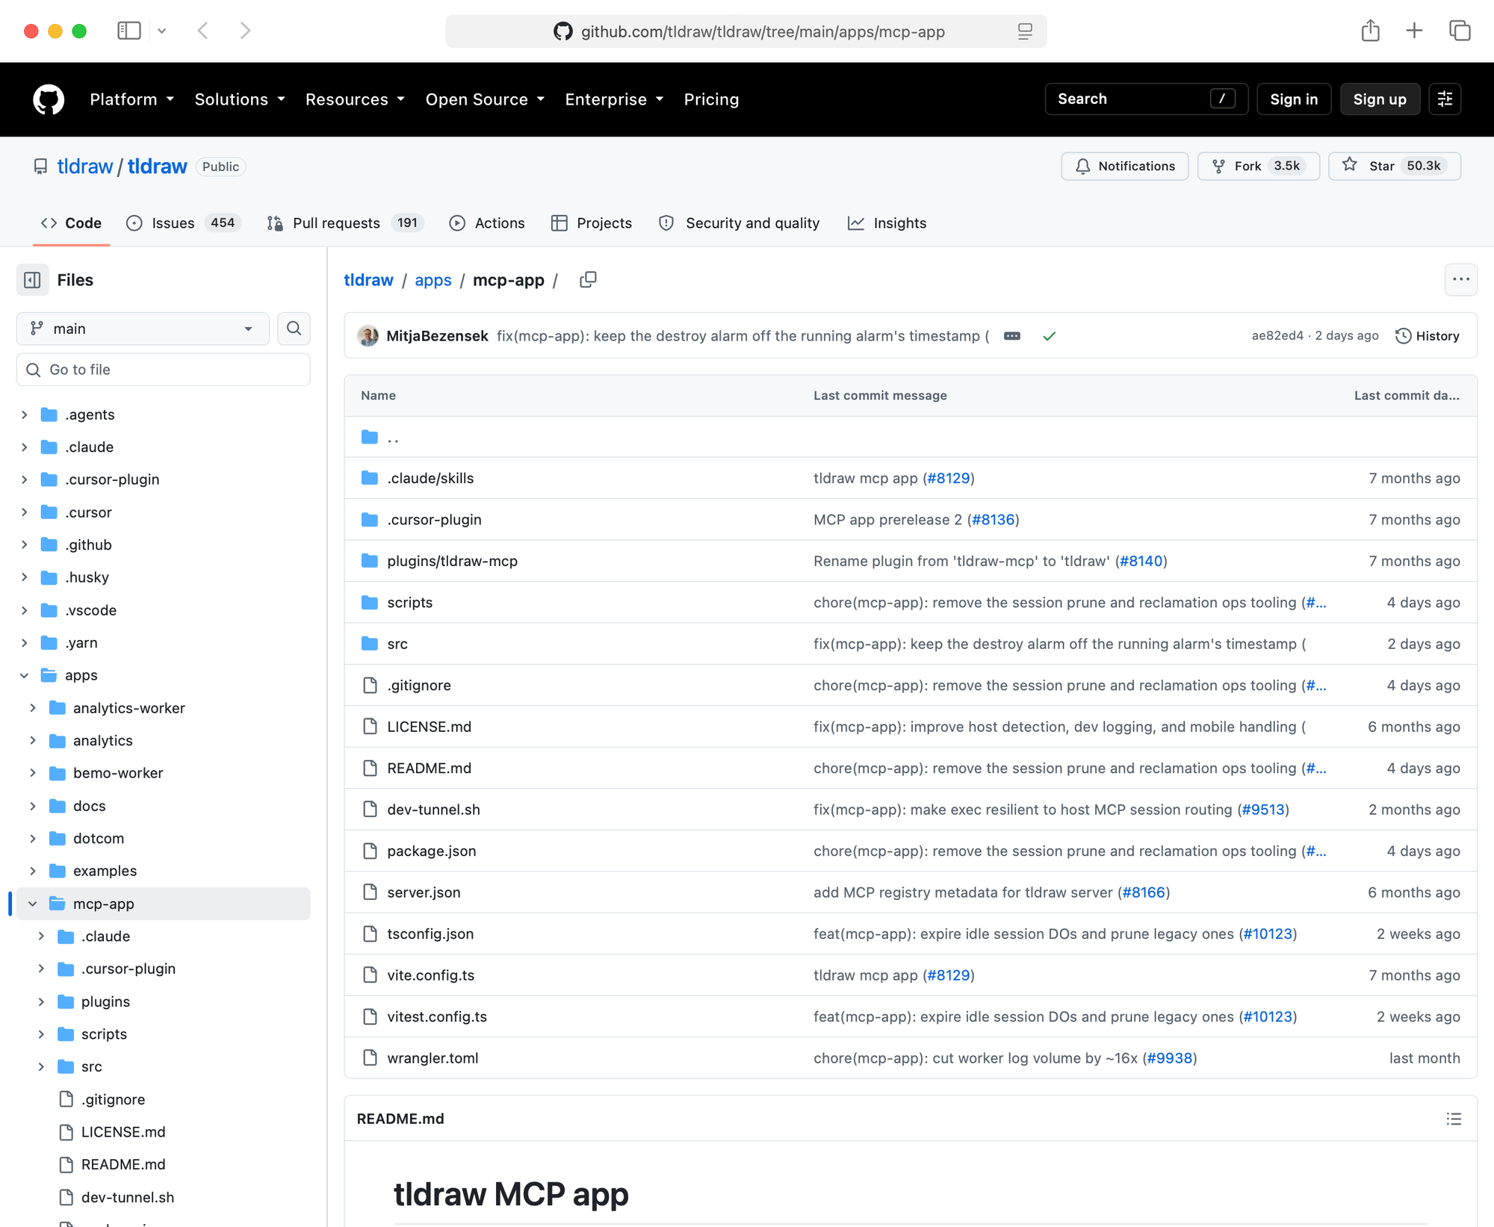Expand the .github folder in tree
This screenshot has width=1494, height=1227.
25,544
